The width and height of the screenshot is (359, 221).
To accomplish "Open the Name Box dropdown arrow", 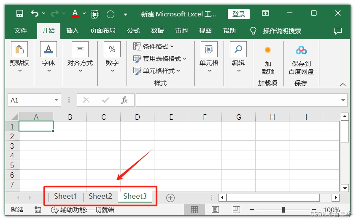I will coord(57,100).
